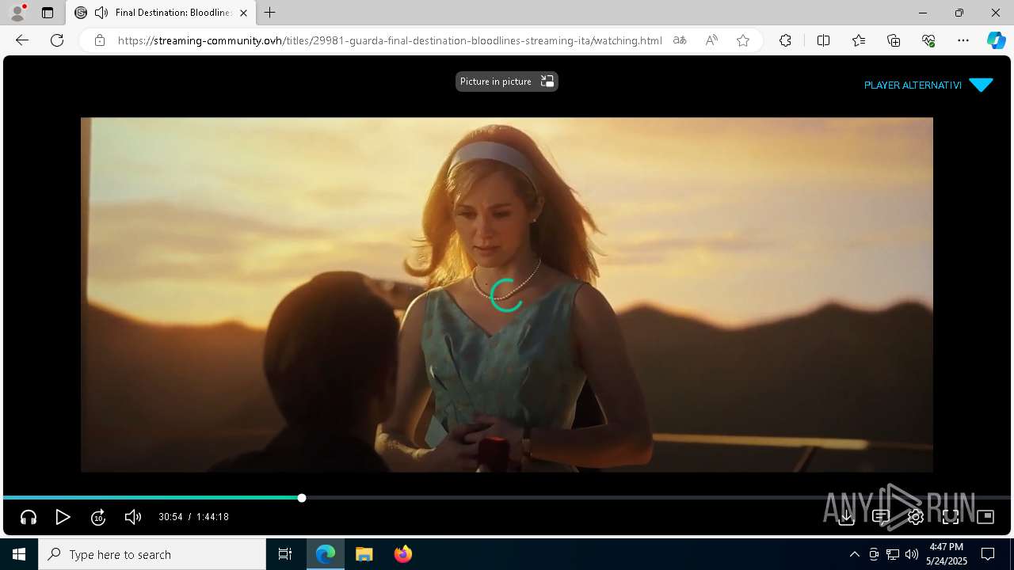The height and width of the screenshot is (570, 1014).
Task: Click the video frame
Action: [507, 294]
